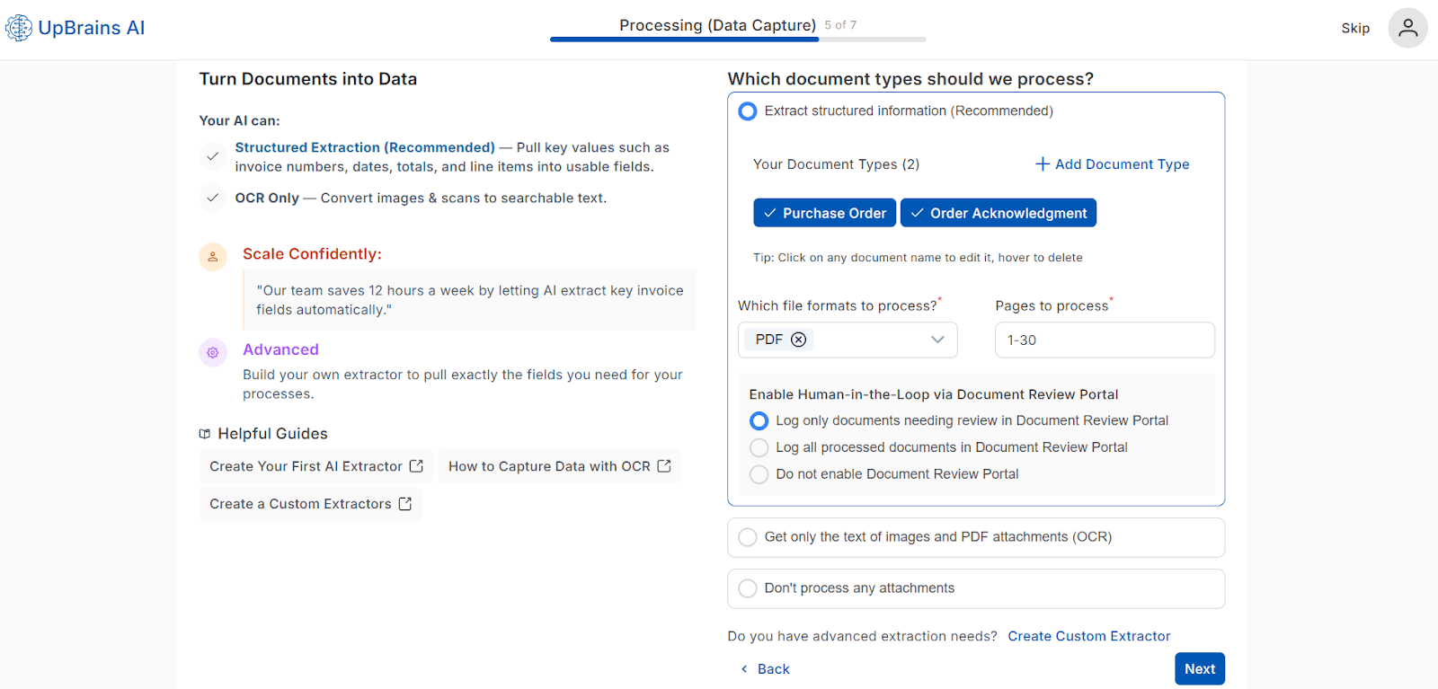Click external link icon on Create a Custom Extractors
1438x689 pixels.
[x=405, y=504]
